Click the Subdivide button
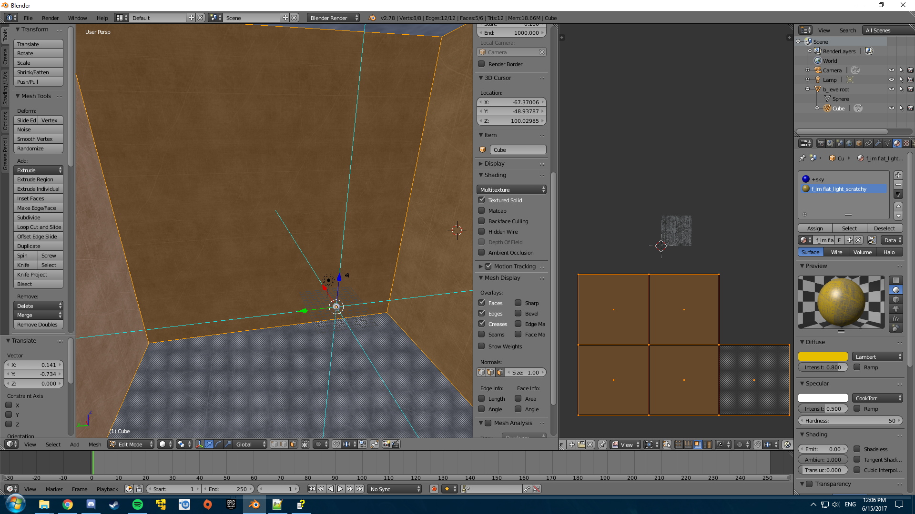This screenshot has height=514, width=915. pos(38,217)
